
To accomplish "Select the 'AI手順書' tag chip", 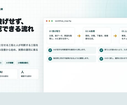I will (10, 63).
